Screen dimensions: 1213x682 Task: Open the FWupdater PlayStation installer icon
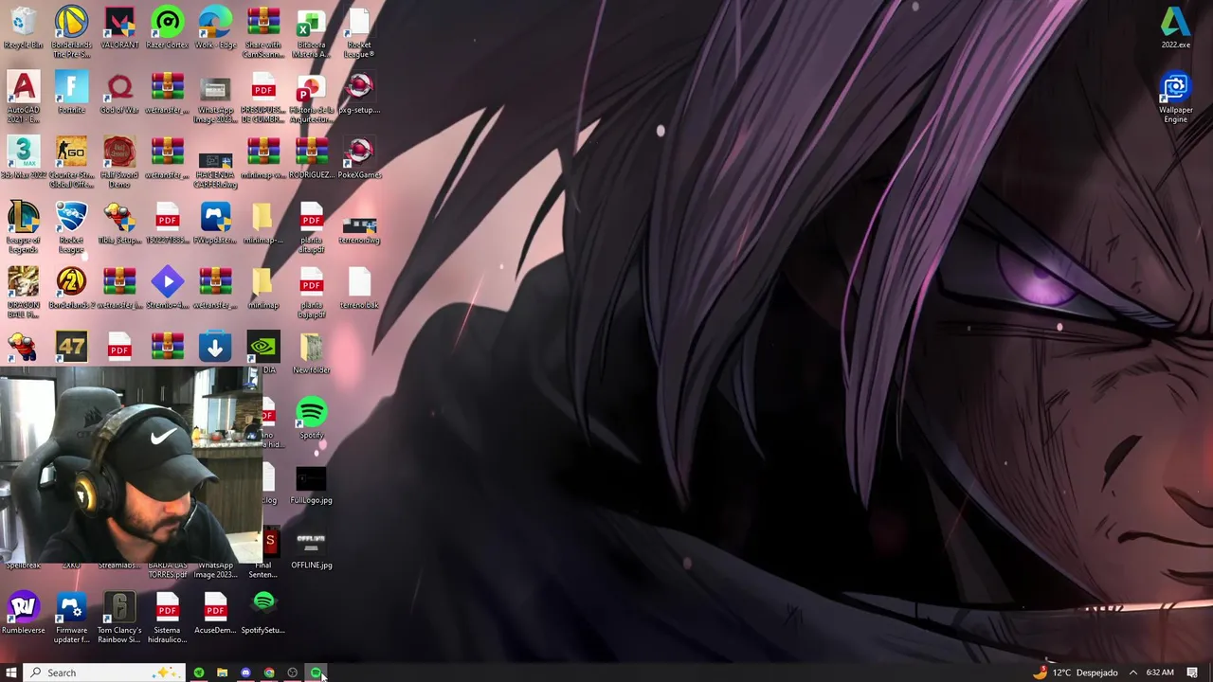215,224
